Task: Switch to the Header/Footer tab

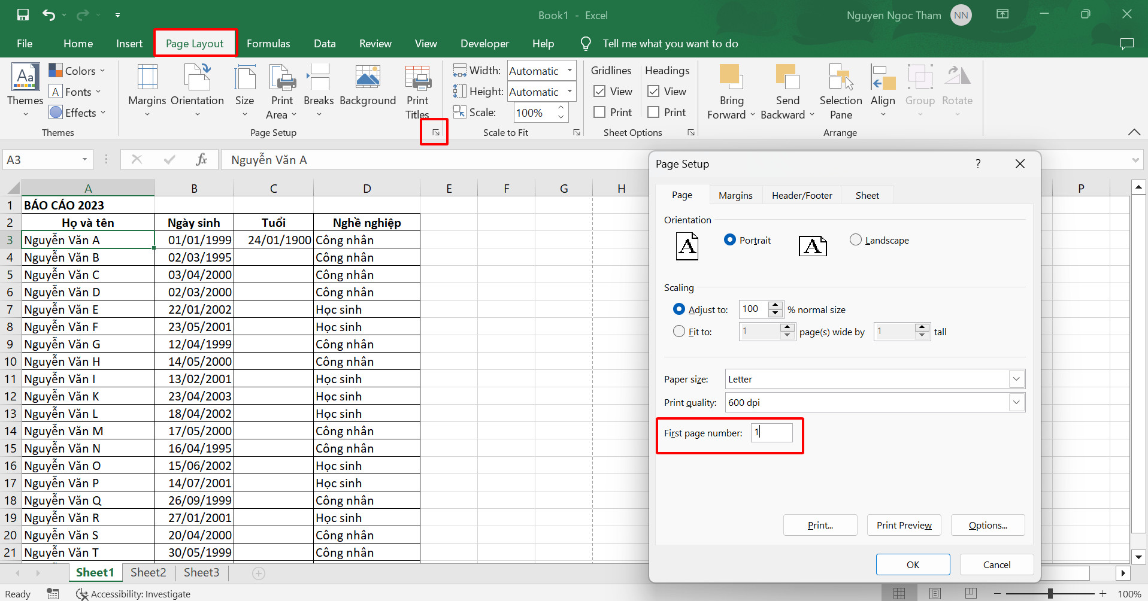Action: pos(801,196)
